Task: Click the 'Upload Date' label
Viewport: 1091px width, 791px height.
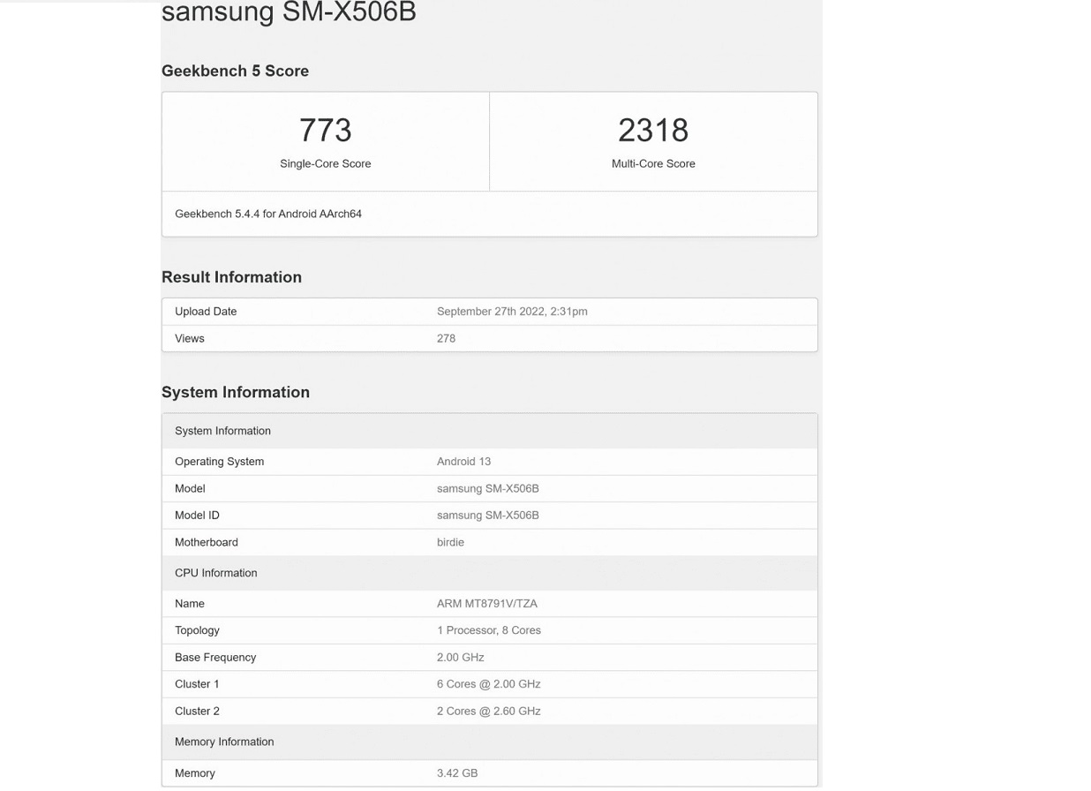Action: (206, 312)
